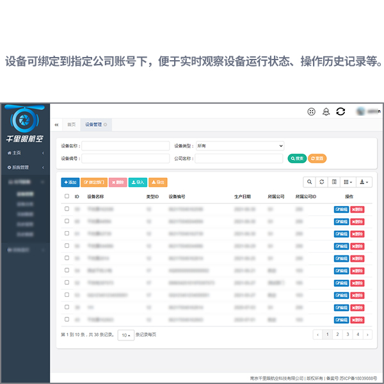Tick the checkbox of the seventh table row
Image resolution: width=384 pixels, height=384 pixels.
tap(67, 282)
